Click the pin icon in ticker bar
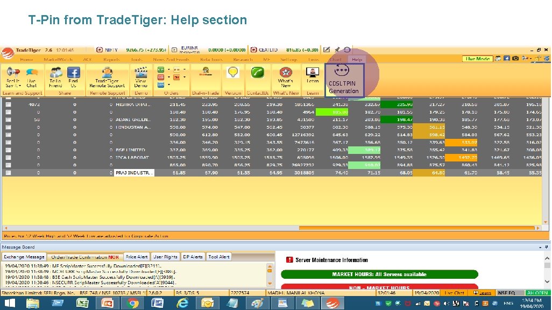The height and width of the screenshot is (310, 552). point(337,50)
